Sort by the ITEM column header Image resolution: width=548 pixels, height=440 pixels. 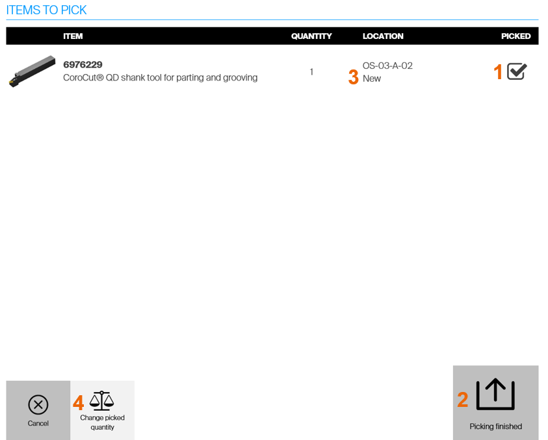(x=73, y=36)
